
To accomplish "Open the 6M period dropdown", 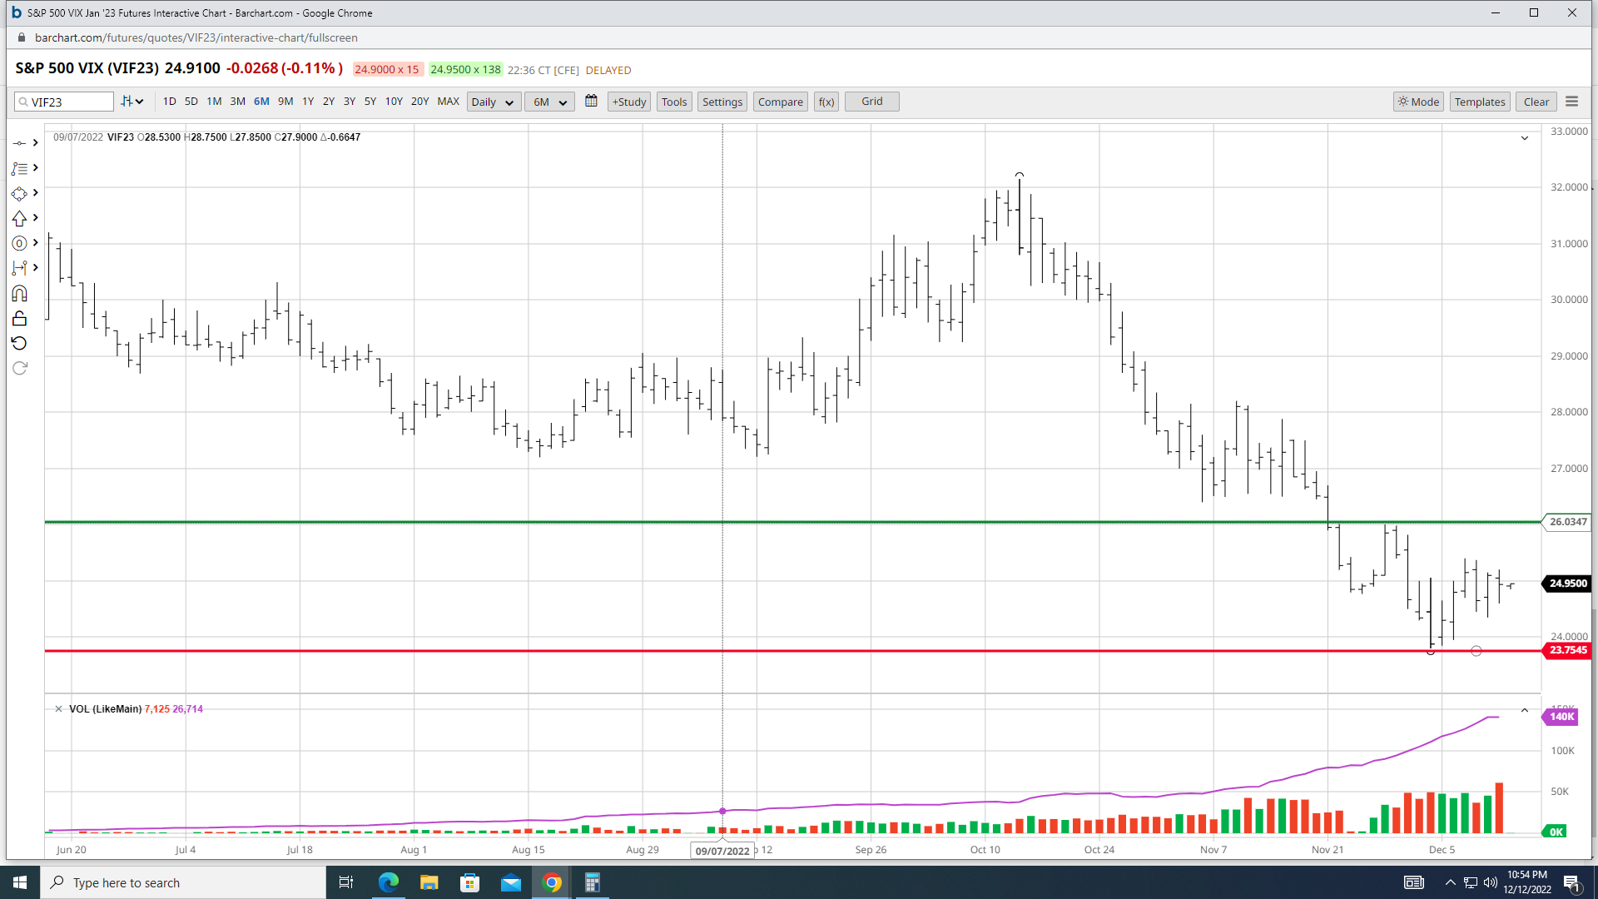I will 549,102.
